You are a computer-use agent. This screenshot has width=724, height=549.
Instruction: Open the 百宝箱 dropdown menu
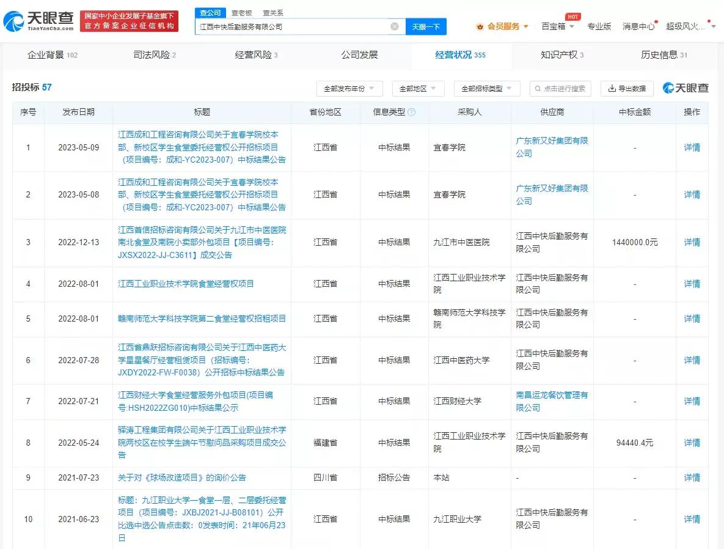pyautogui.click(x=553, y=26)
